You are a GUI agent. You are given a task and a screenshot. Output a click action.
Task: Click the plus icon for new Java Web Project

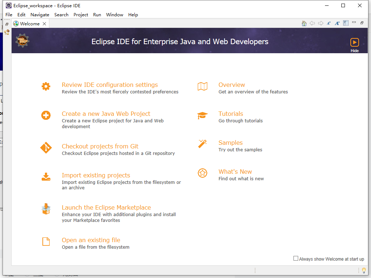46,115
